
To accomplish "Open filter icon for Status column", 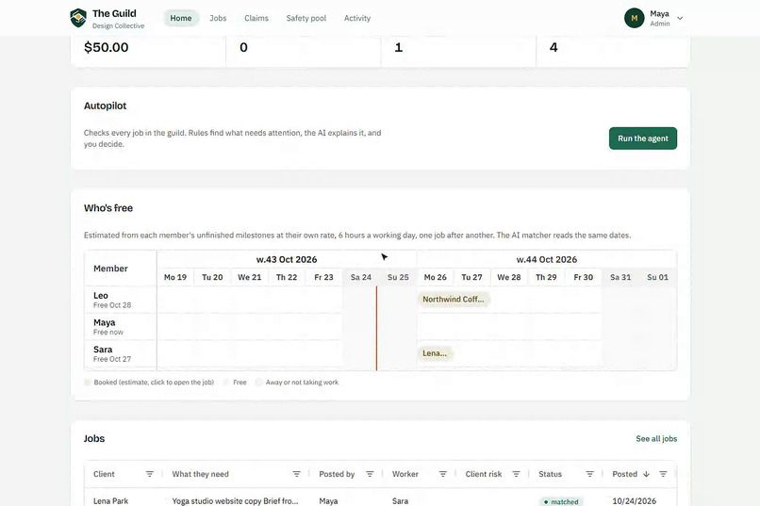I will point(590,474).
